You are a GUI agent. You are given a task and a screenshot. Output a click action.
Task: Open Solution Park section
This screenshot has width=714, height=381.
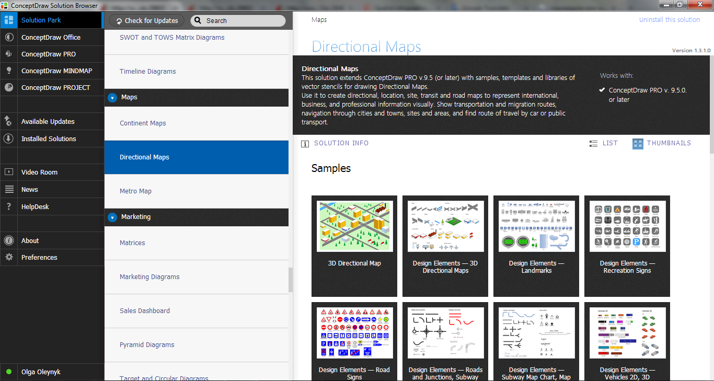pyautogui.click(x=51, y=20)
